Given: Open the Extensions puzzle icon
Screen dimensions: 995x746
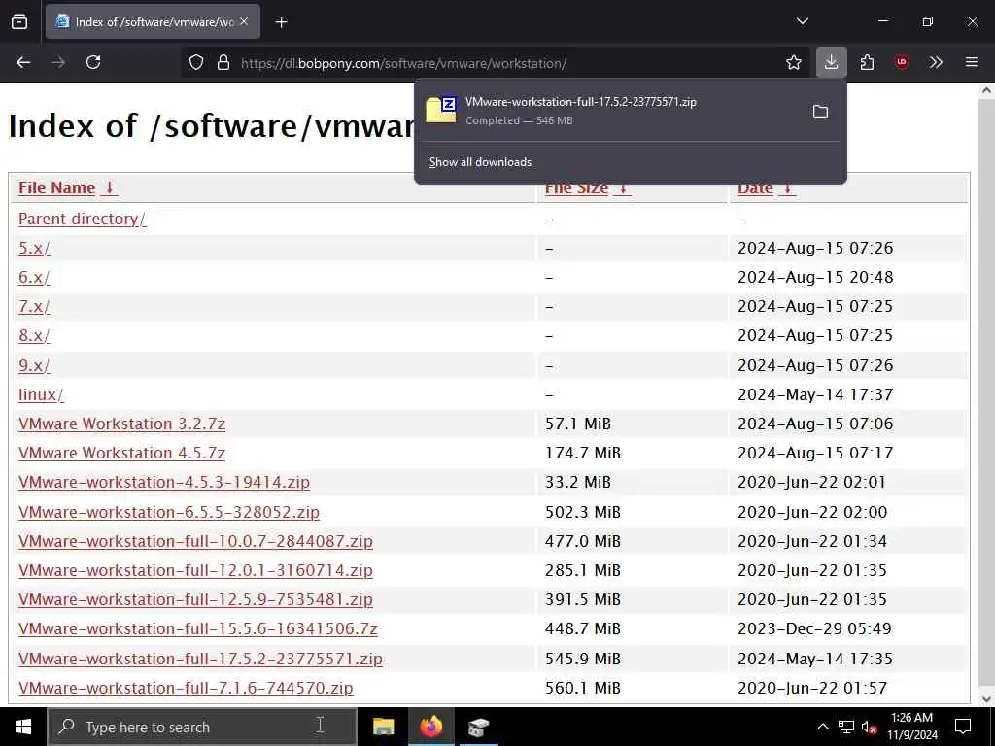Looking at the screenshot, I should click(x=867, y=62).
